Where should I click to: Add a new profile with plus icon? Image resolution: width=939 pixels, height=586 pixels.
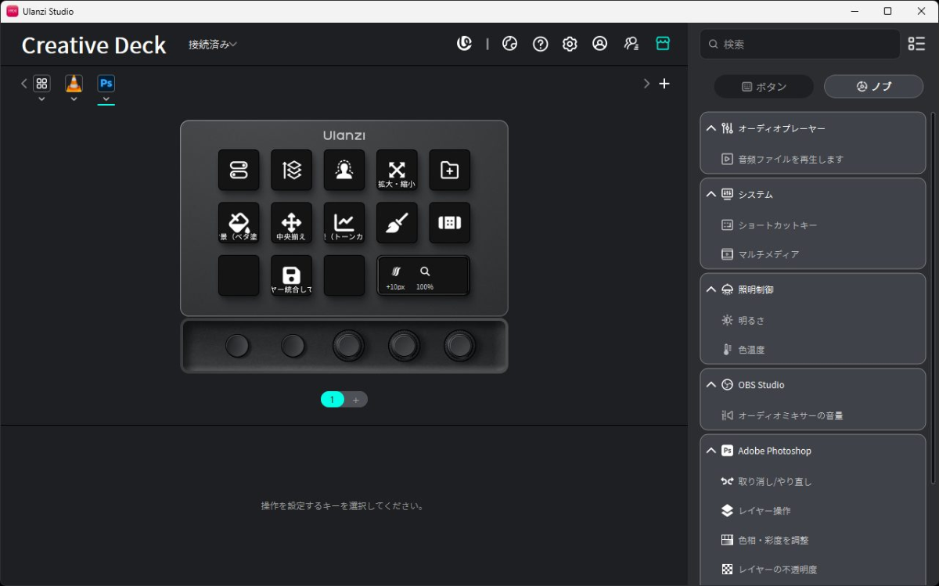tap(664, 83)
